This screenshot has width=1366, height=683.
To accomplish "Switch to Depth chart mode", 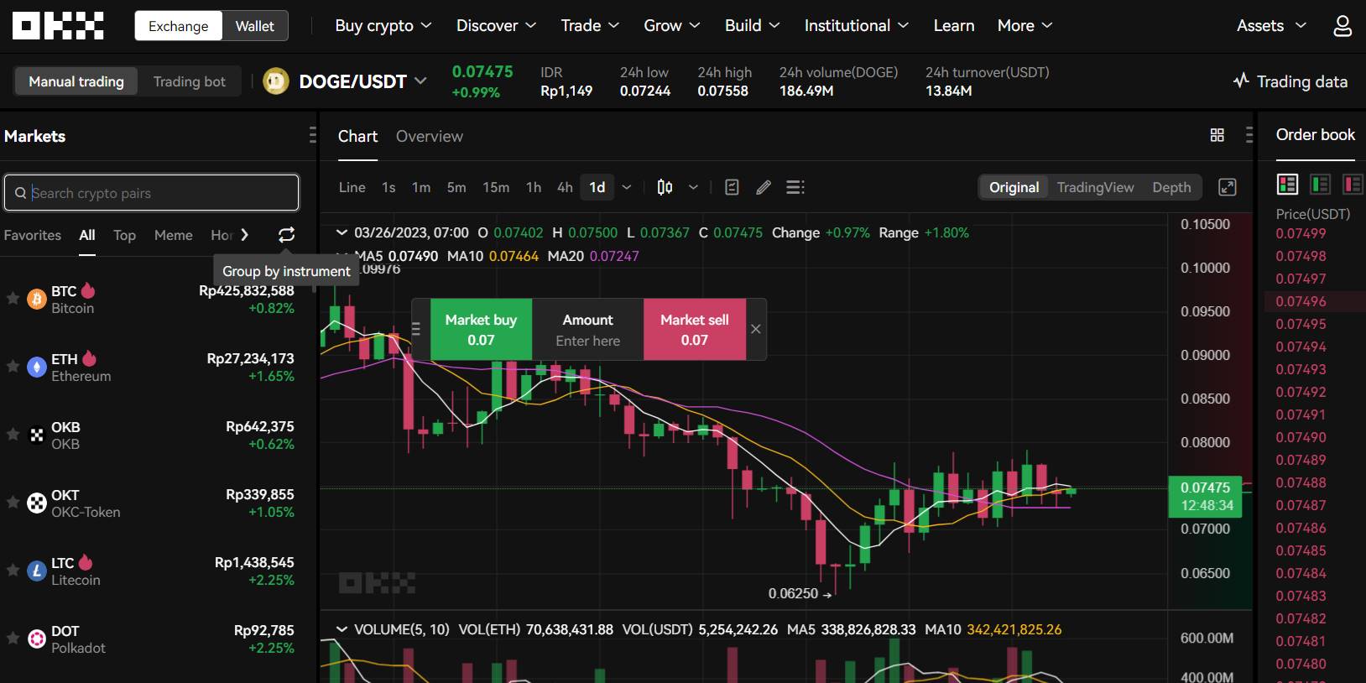I will pyautogui.click(x=1171, y=187).
